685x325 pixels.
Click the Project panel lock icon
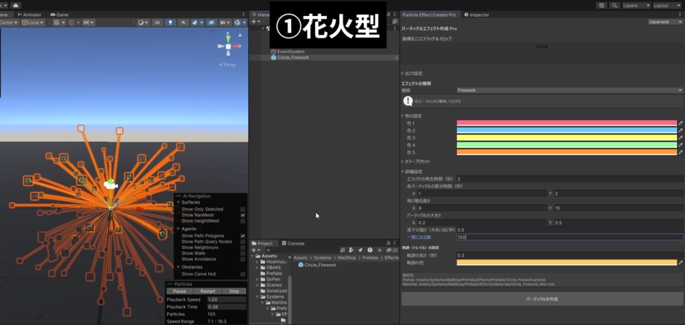click(388, 243)
